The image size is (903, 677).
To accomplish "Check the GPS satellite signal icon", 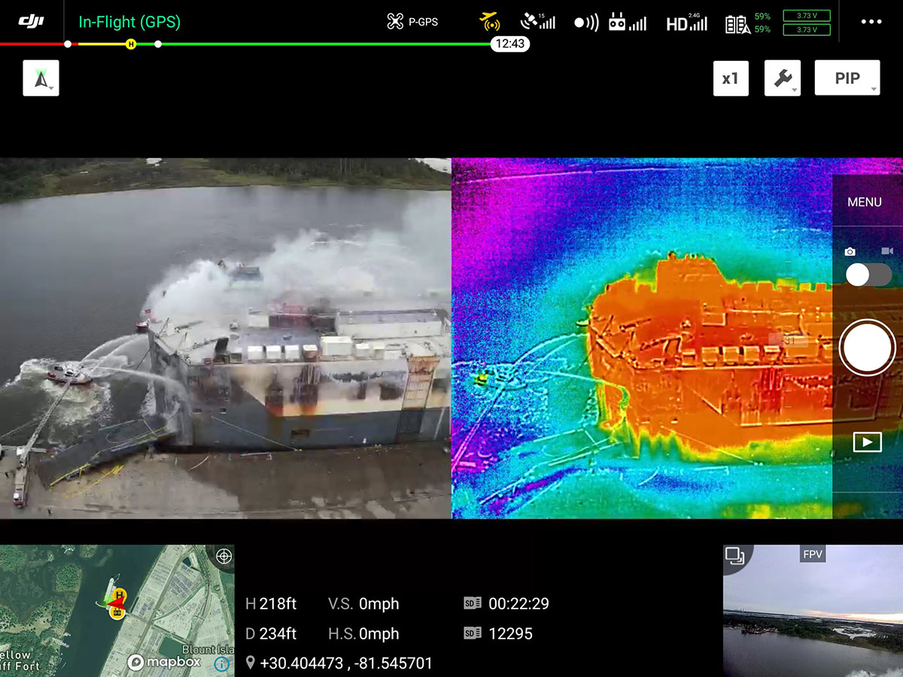I will (x=537, y=22).
